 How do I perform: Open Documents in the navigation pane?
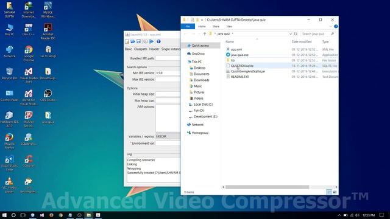[x=202, y=74]
